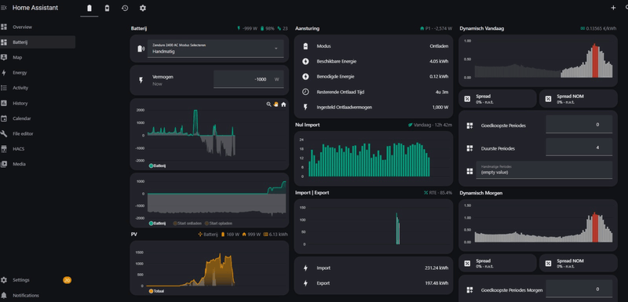
Task: Reset chart with the home icon
Action: (283, 104)
